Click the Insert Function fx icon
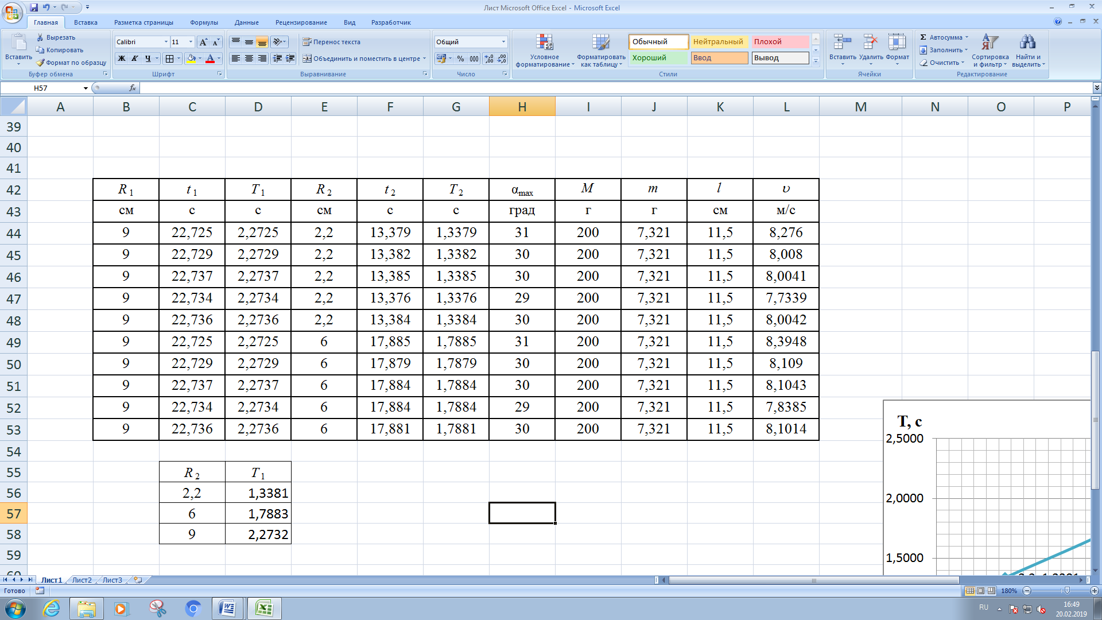 pyautogui.click(x=133, y=88)
